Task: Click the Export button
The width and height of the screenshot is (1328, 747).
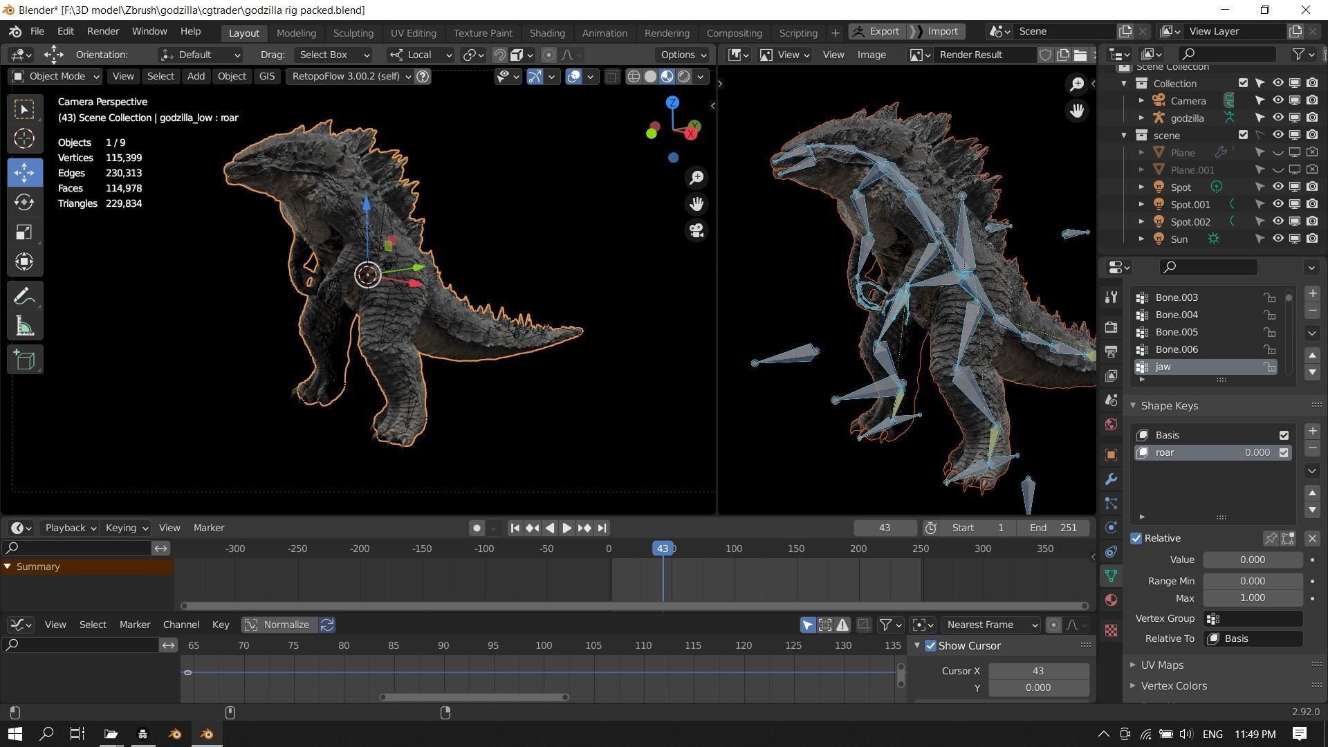Action: click(x=876, y=32)
